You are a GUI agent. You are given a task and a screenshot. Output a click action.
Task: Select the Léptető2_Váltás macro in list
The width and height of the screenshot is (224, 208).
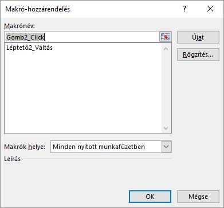click(29, 48)
